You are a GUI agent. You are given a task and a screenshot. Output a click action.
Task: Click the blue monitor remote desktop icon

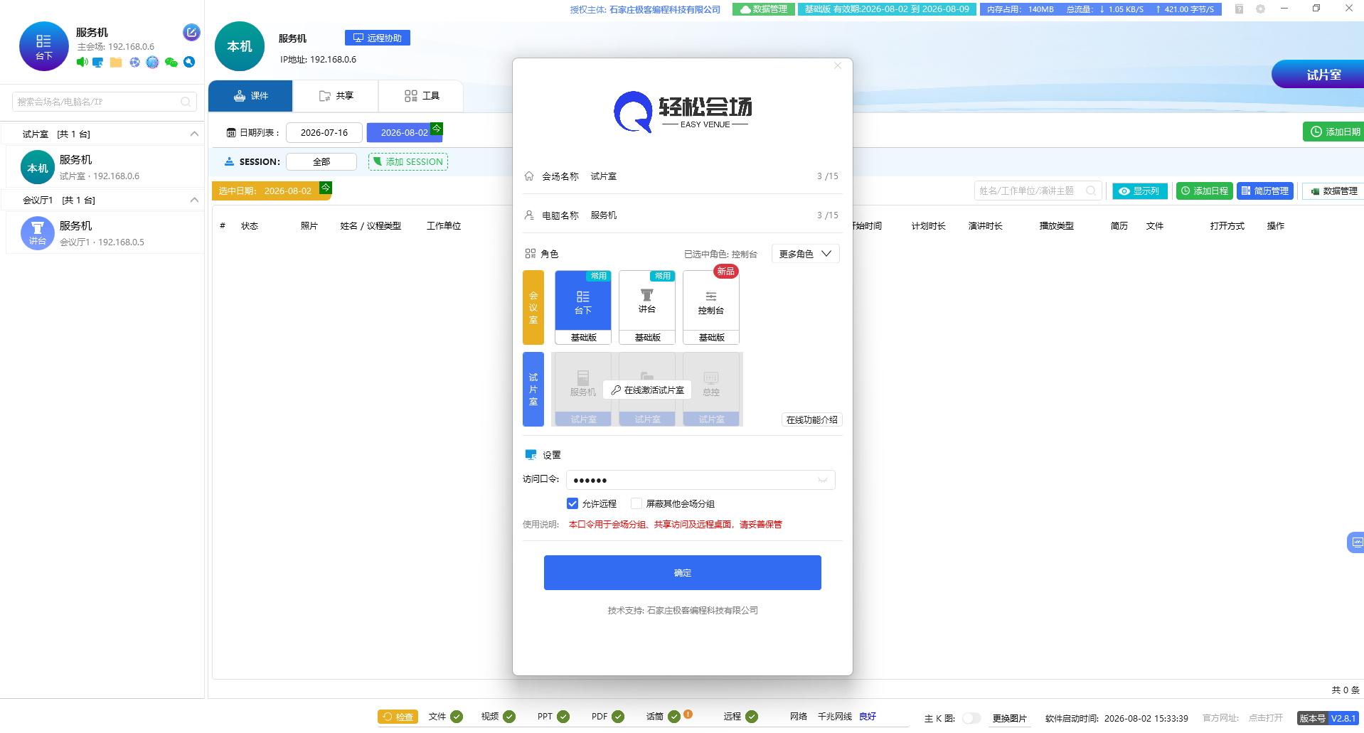(98, 63)
